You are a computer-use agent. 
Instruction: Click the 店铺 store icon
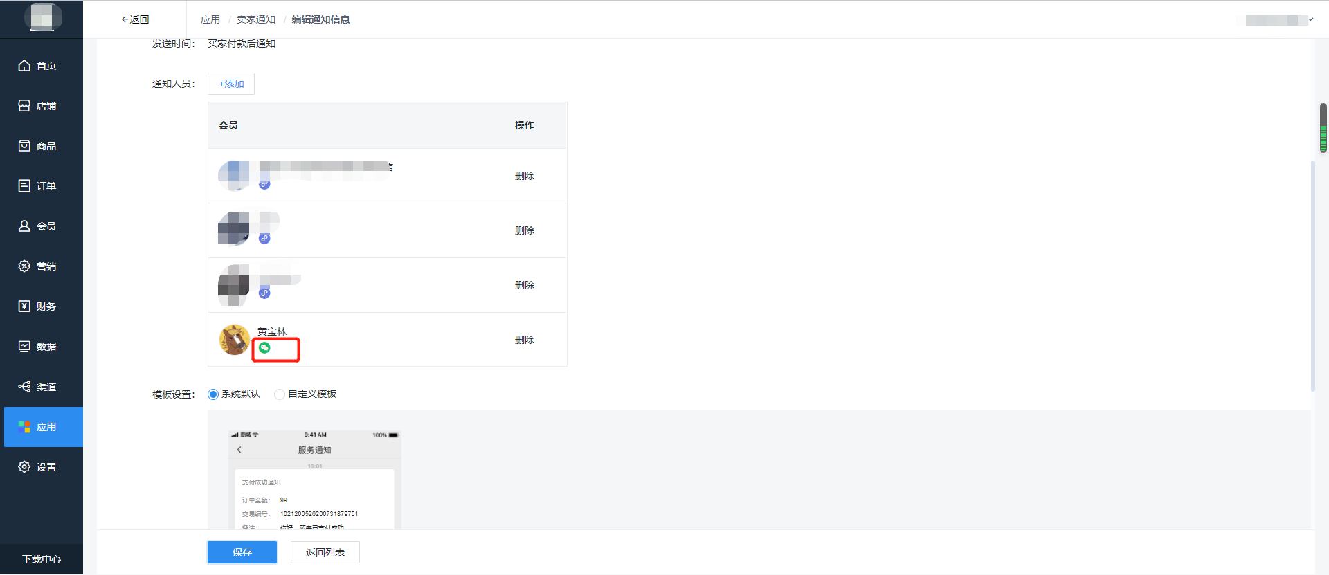point(24,106)
